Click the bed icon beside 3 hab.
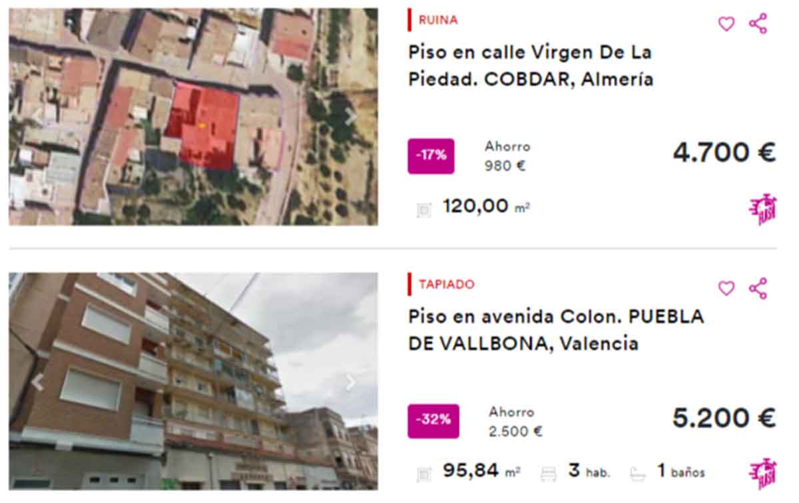This screenshot has width=799, height=503. coord(549,473)
